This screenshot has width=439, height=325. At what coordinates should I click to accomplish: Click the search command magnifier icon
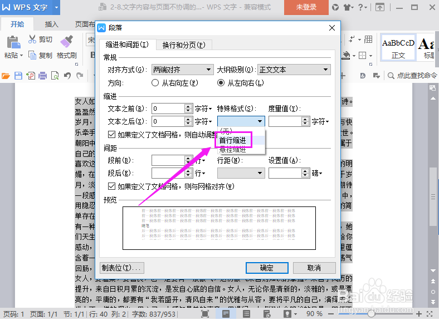(x=391, y=76)
